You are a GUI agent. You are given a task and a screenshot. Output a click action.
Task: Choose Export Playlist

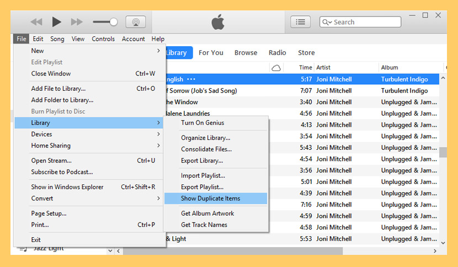216,187
